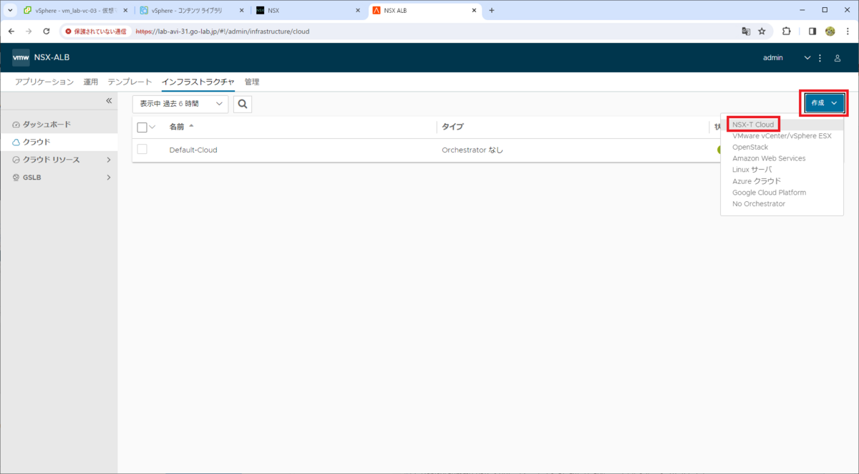Image resolution: width=859 pixels, height=474 pixels.
Task: Open the 管理 tab
Action: coord(252,82)
